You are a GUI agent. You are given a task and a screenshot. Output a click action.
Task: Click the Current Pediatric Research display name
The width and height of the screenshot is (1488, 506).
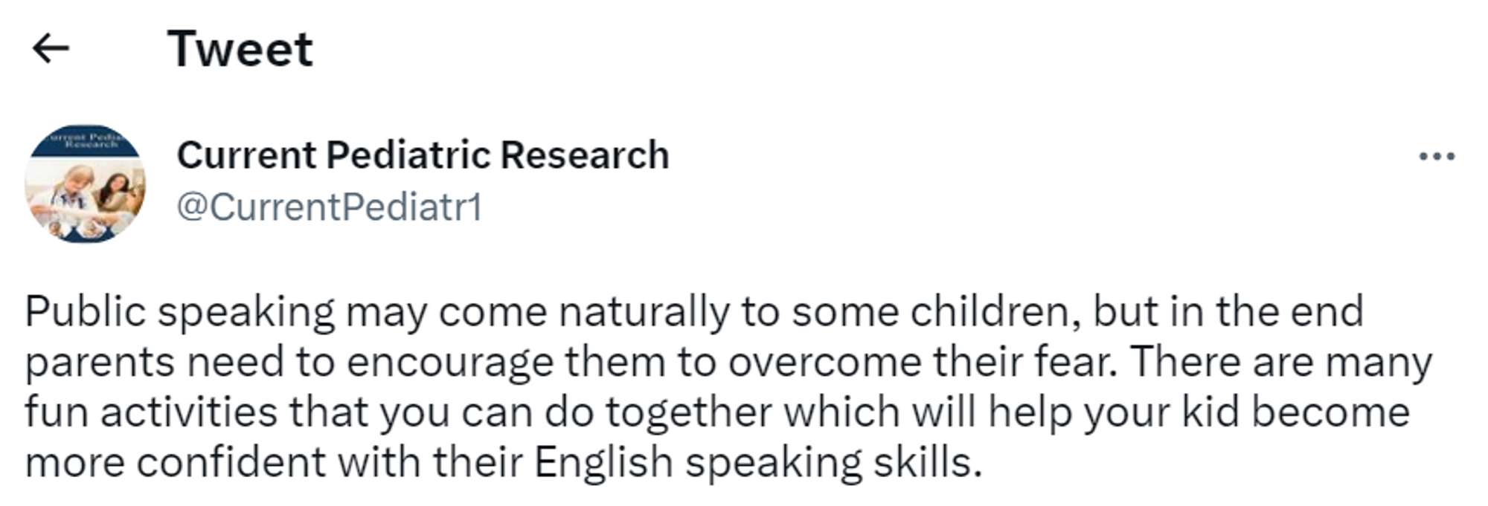[x=423, y=155]
